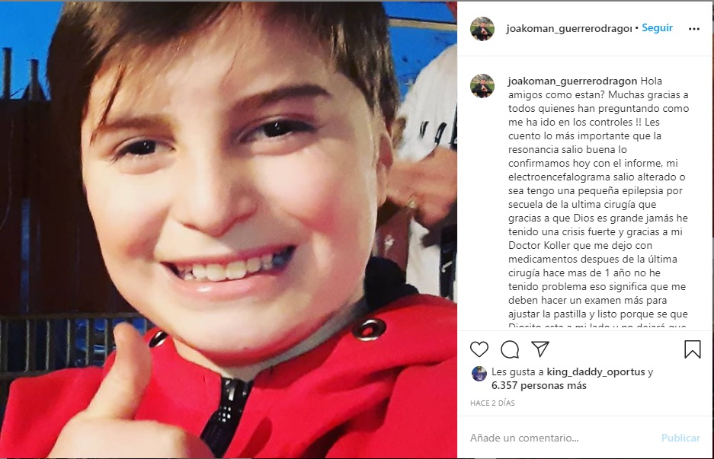This screenshot has height=459, width=714.
Task: Click profile avatar in post header
Action: pyautogui.click(x=482, y=29)
